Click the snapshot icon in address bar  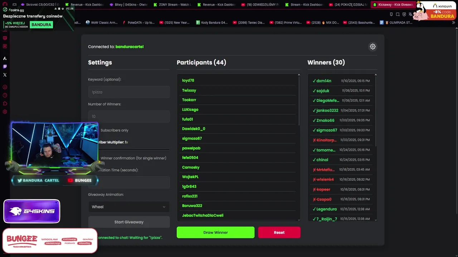[398, 14]
